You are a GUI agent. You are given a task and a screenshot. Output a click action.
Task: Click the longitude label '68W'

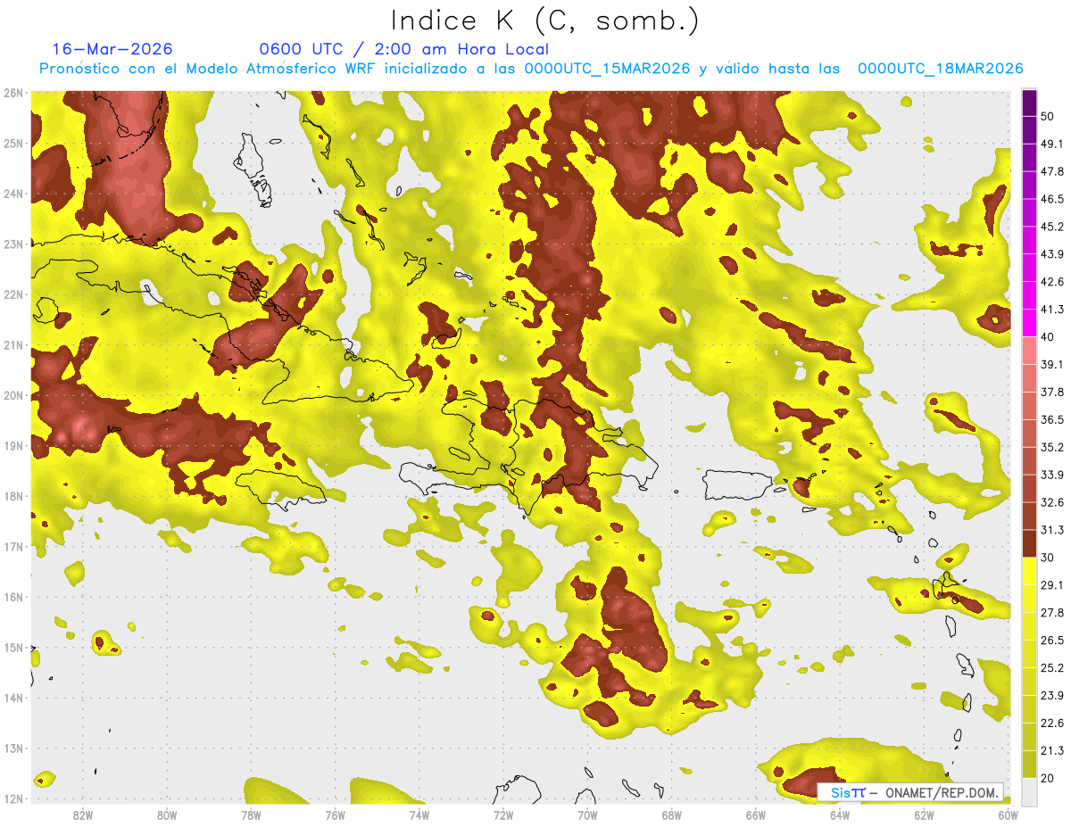point(671,815)
